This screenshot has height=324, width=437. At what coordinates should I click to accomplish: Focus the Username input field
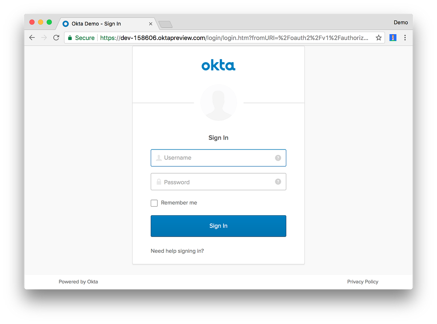(x=219, y=158)
